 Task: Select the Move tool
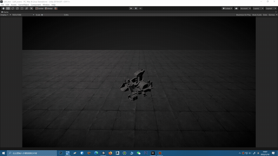click(x=8, y=9)
